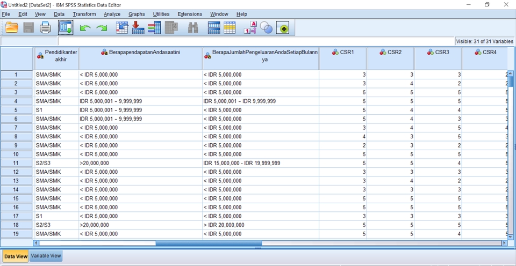Select the CSR4 column header

pyautogui.click(x=485, y=58)
